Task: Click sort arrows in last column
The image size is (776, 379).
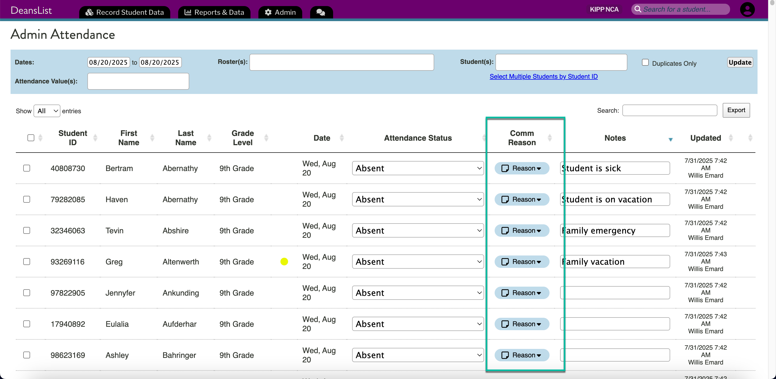Action: coord(750,138)
